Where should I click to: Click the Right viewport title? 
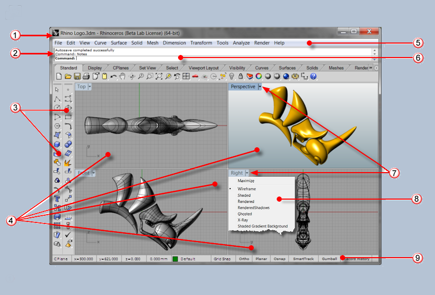[237, 173]
